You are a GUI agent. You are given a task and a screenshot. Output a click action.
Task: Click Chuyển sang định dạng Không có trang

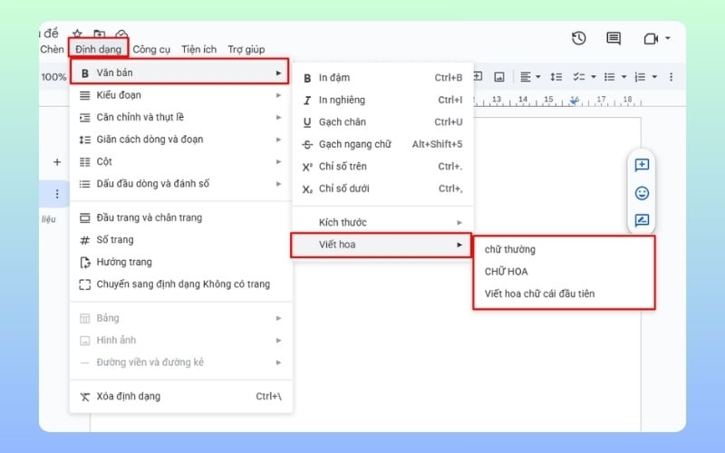coord(180,284)
